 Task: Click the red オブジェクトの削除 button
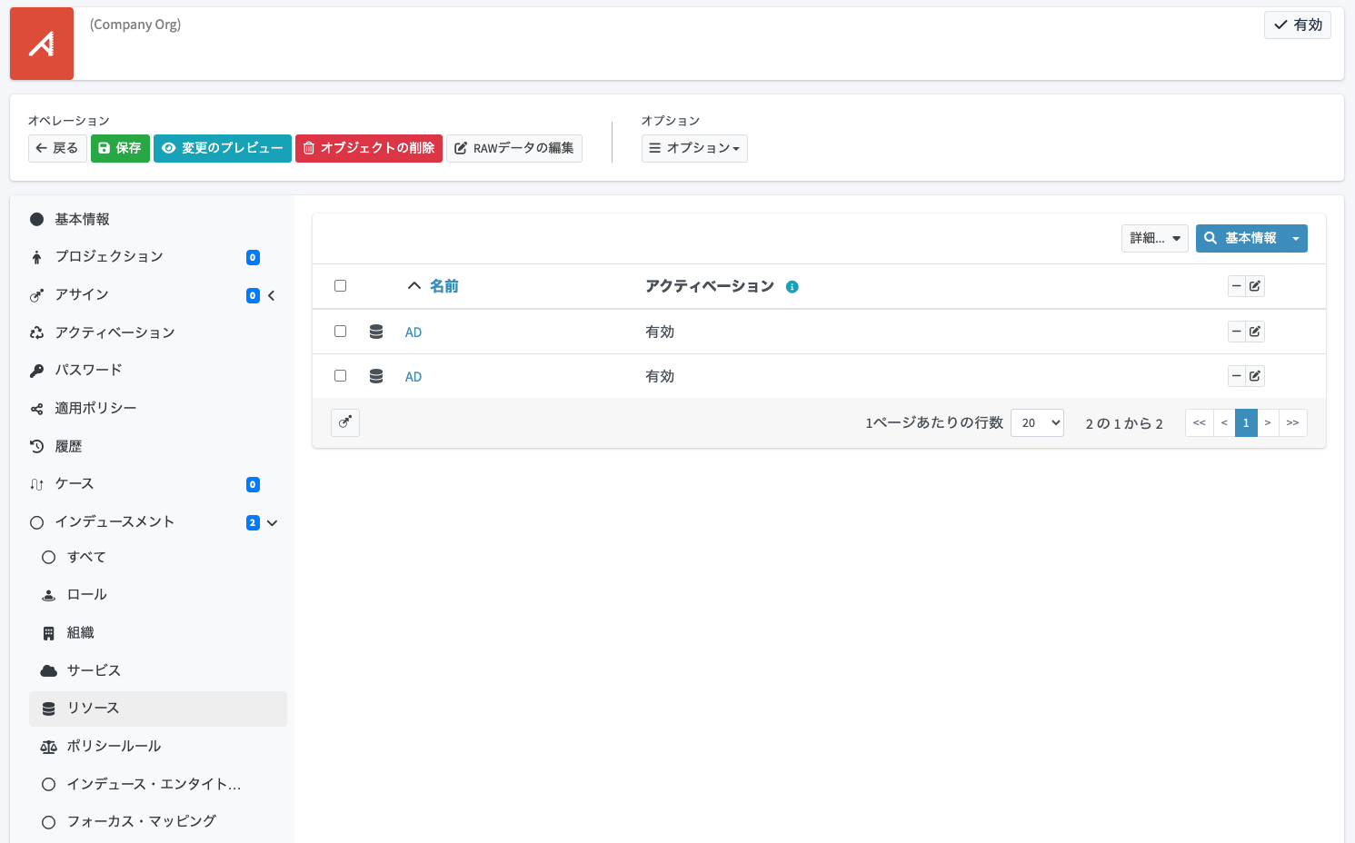[x=369, y=148]
